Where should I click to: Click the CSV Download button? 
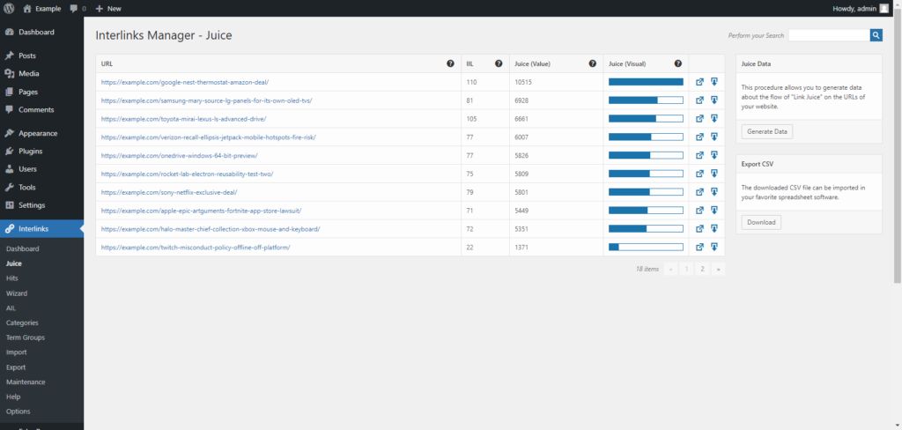pyautogui.click(x=761, y=222)
